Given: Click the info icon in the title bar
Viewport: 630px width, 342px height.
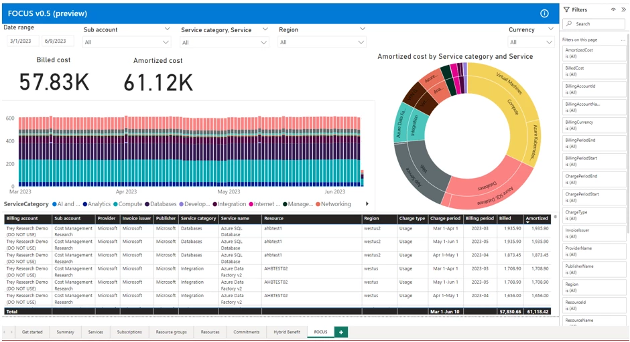Looking at the screenshot, I should coord(544,13).
